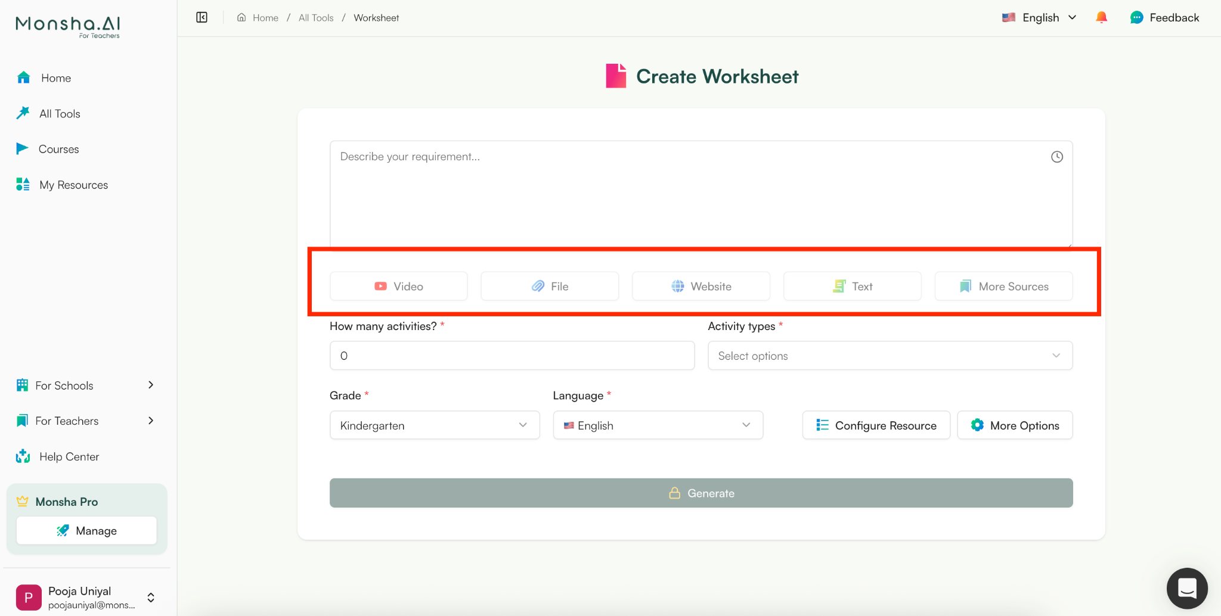
Task: Click the Generate button
Action: 701,493
